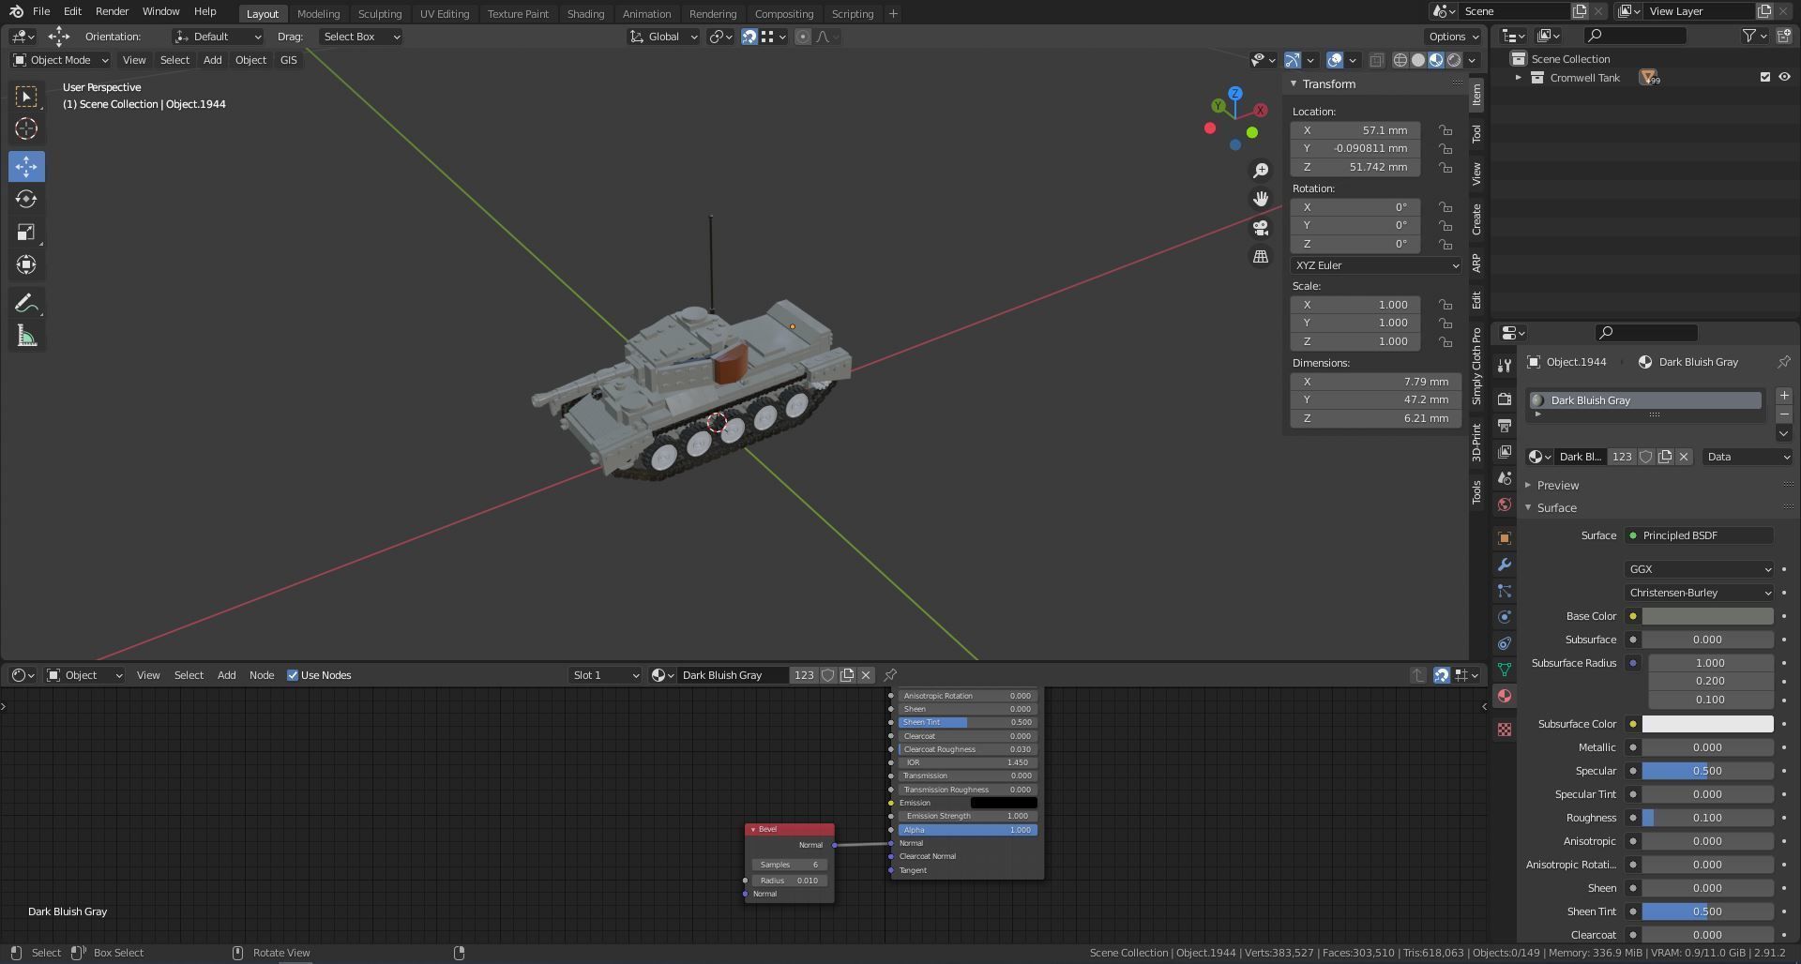Lock the Location X value with padlock icon
The width and height of the screenshot is (1801, 964).
(1445, 130)
